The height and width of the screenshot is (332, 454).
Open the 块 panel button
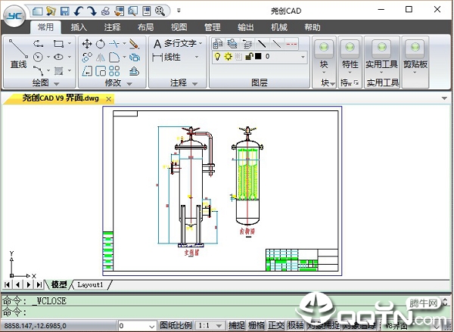(324, 58)
